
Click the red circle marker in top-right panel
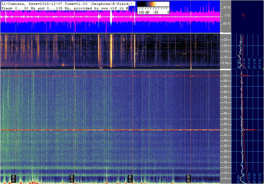243,15
